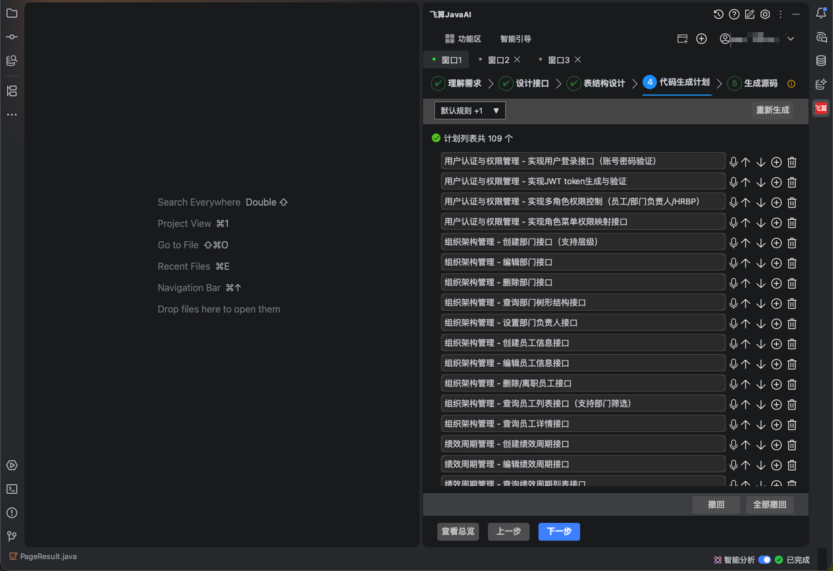Screen dimensions: 833x571
Task: Open the Terminal tool window
Action: (x=12, y=489)
